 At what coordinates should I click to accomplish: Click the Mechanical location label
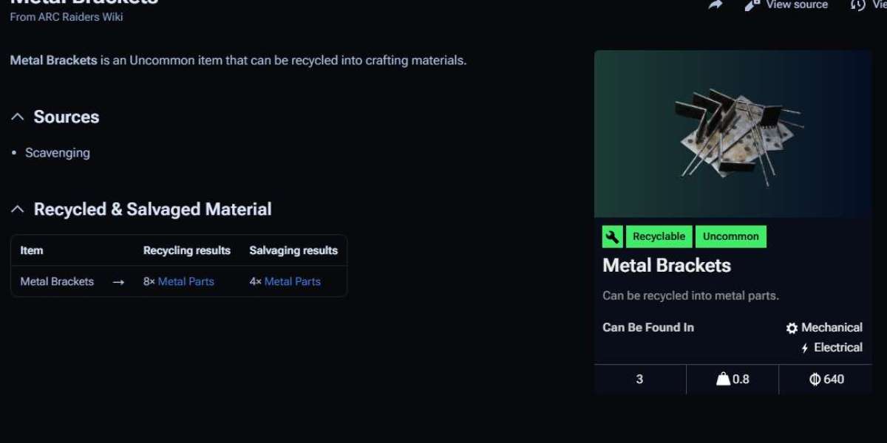coord(832,328)
